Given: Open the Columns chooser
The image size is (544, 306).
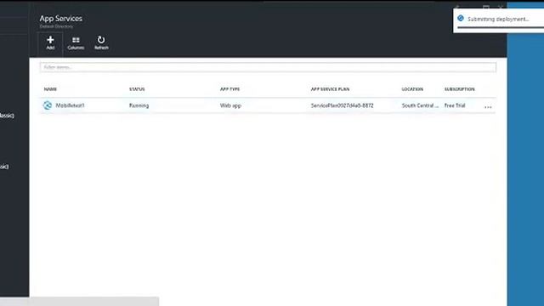Looking at the screenshot, I should coord(76,43).
